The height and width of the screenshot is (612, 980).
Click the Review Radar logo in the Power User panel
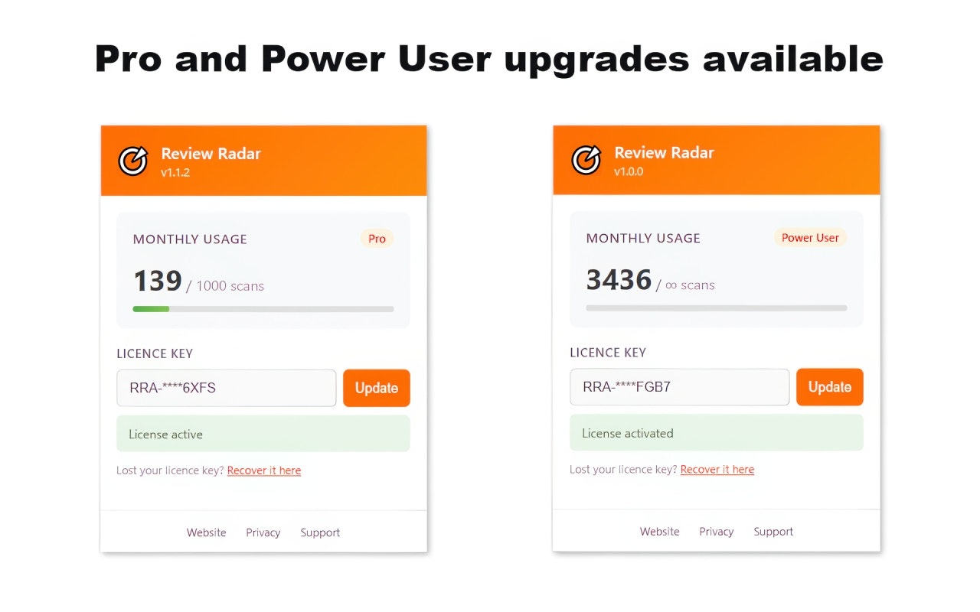[586, 160]
